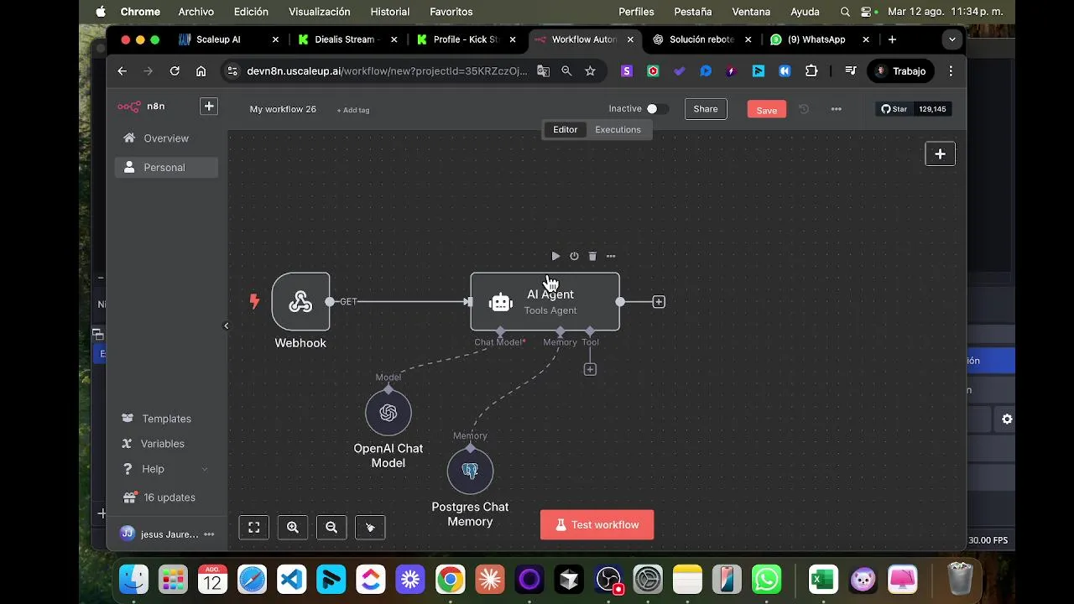Screen dimensions: 1074x604
Task: Add a tool via the Tool plus
Action: pyautogui.click(x=590, y=369)
